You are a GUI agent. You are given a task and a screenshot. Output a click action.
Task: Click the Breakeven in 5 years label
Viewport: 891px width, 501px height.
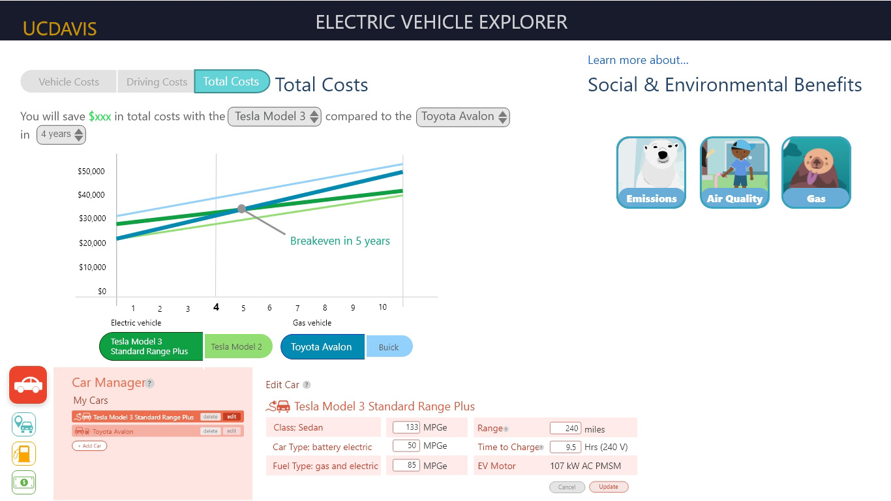point(340,241)
